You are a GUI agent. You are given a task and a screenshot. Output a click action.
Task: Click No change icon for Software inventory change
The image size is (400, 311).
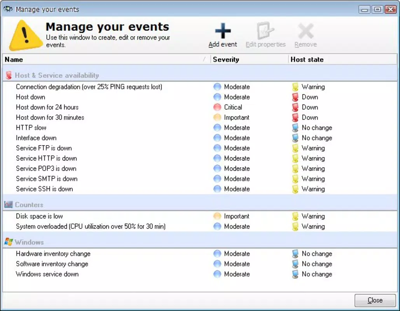[x=295, y=264]
